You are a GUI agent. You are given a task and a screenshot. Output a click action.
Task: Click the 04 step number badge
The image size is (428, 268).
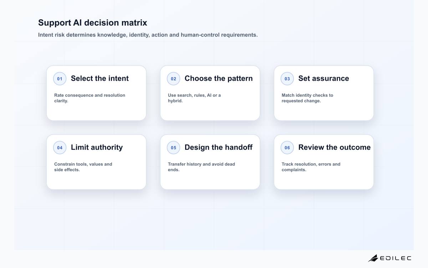pos(60,148)
